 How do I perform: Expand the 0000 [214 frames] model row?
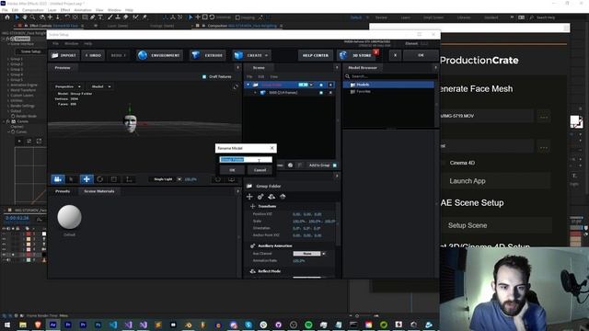[255, 92]
